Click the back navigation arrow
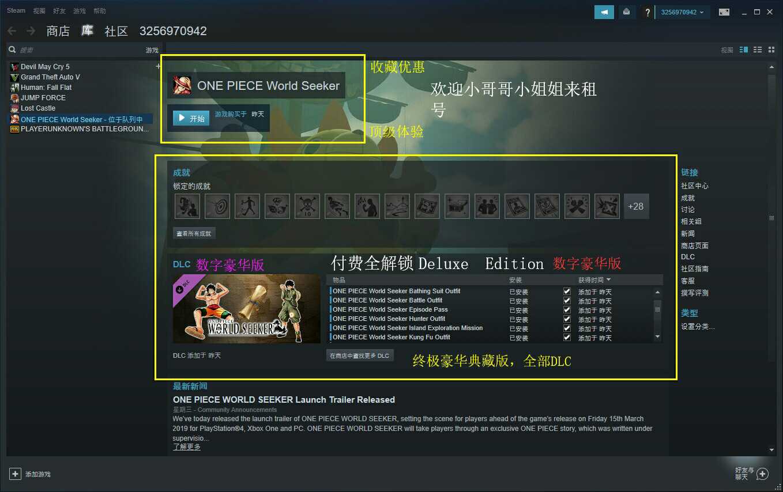 [x=12, y=31]
